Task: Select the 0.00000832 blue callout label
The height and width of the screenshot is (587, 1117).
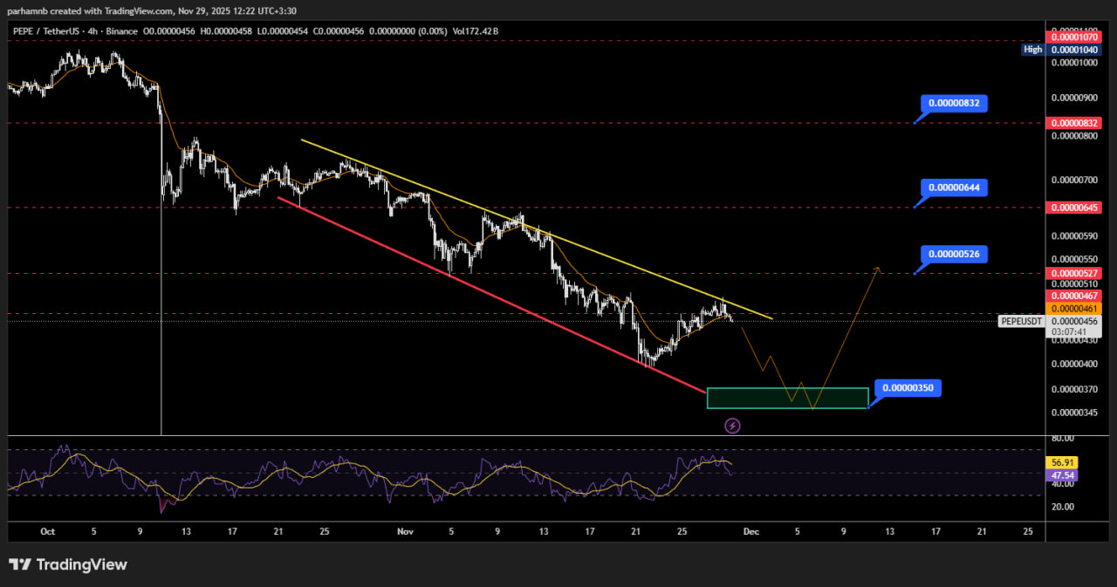Action: (x=954, y=103)
